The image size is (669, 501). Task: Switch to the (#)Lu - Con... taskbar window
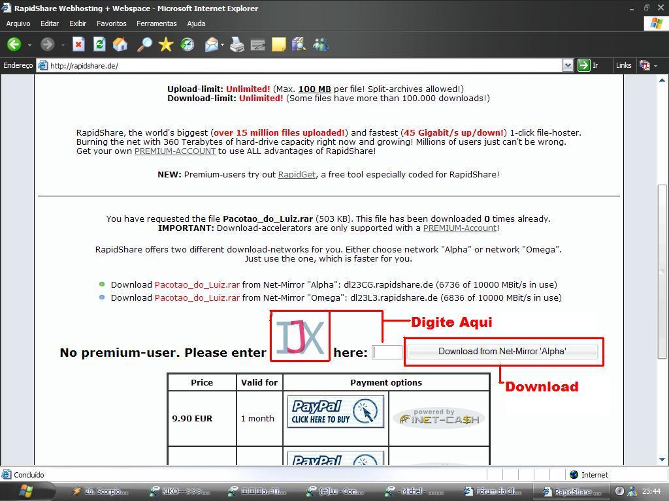click(x=335, y=491)
